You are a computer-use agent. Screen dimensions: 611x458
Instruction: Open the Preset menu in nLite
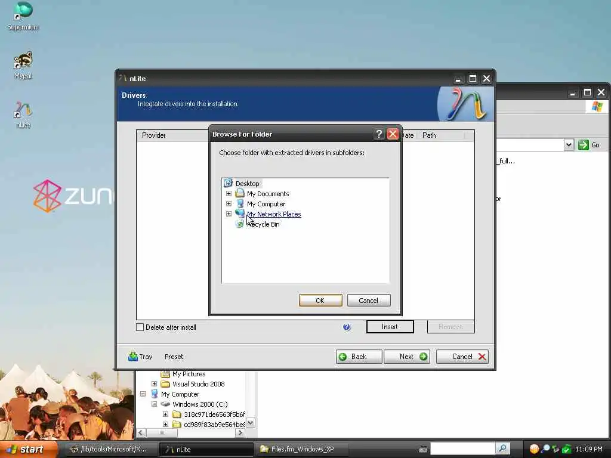pos(174,357)
